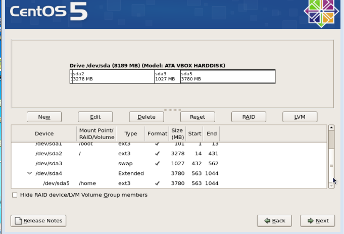Click the end value 431
344x234 pixels.
[x=213, y=154]
